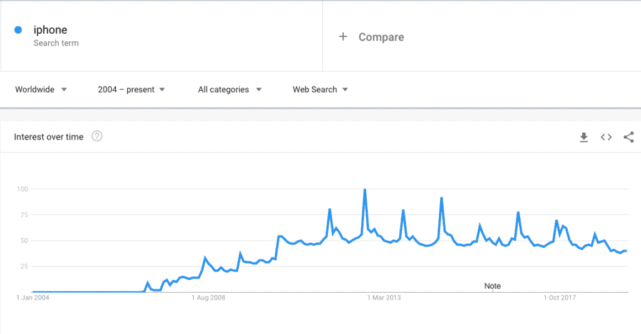Screen dimensions: 641x334
Task: Share the interest over time chart
Action: point(628,137)
